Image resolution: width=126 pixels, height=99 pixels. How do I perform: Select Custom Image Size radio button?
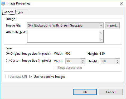pyautogui.click(x=8, y=61)
